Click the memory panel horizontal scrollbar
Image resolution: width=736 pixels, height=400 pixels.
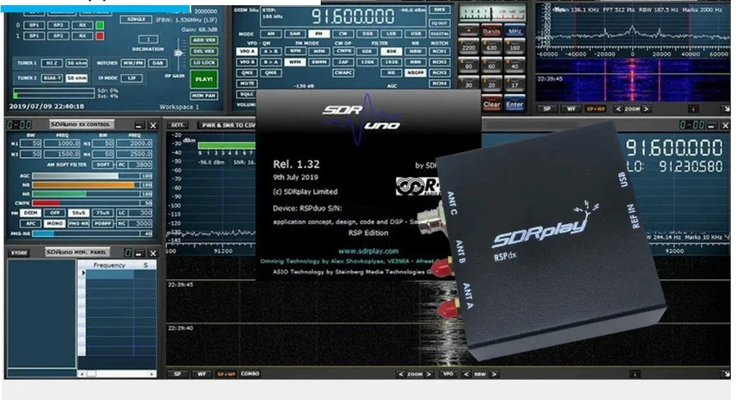(117, 373)
